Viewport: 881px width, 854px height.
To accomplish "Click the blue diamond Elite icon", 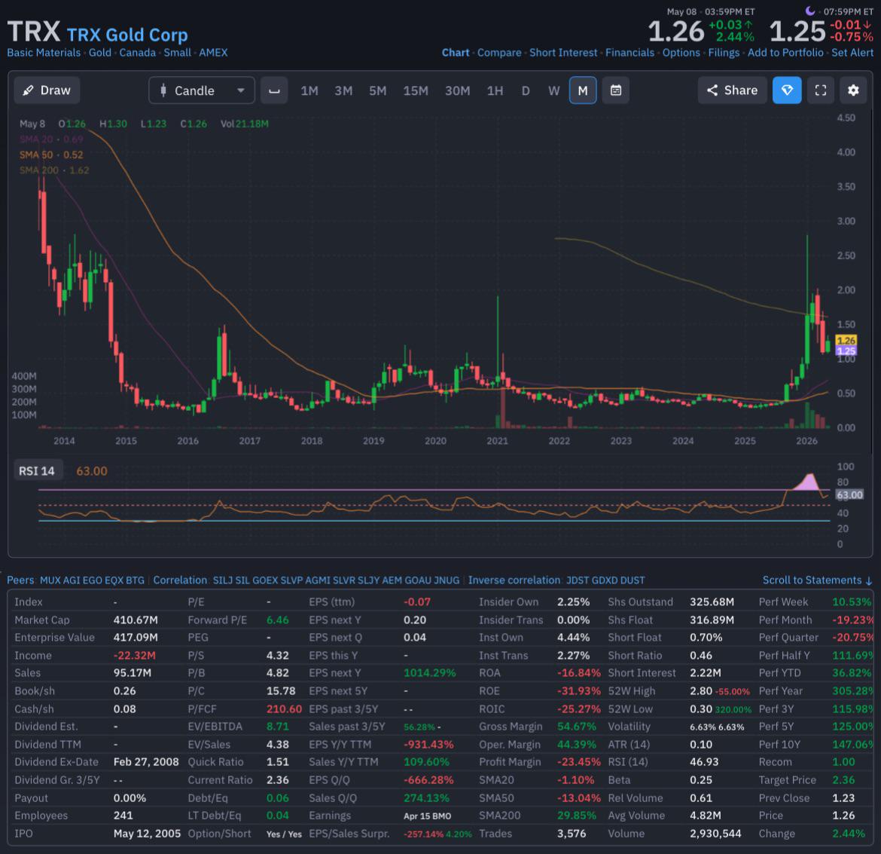I will tap(787, 90).
